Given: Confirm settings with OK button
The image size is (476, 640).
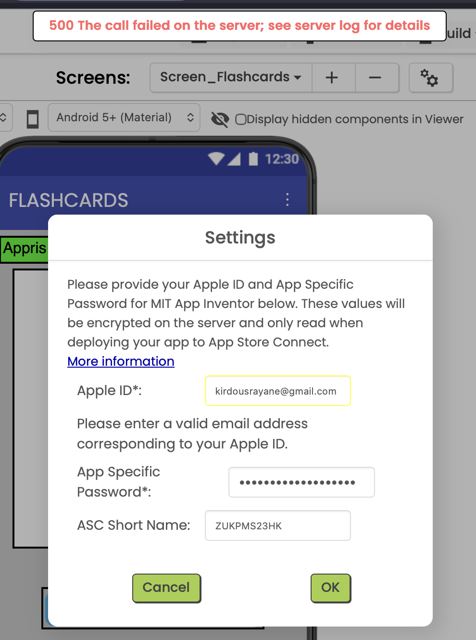Looking at the screenshot, I should (x=331, y=588).
